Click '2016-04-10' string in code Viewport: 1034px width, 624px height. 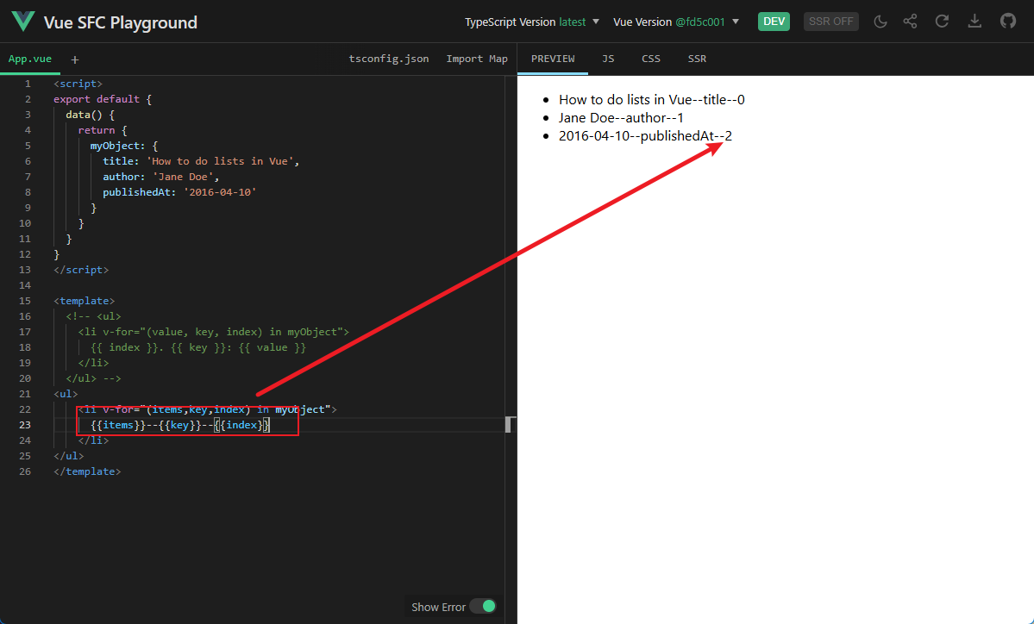pyautogui.click(x=220, y=192)
